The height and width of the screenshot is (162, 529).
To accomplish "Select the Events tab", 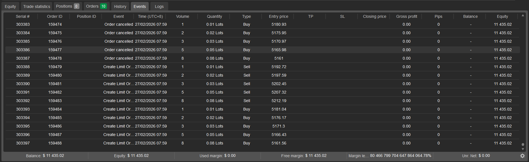I will (140, 7).
